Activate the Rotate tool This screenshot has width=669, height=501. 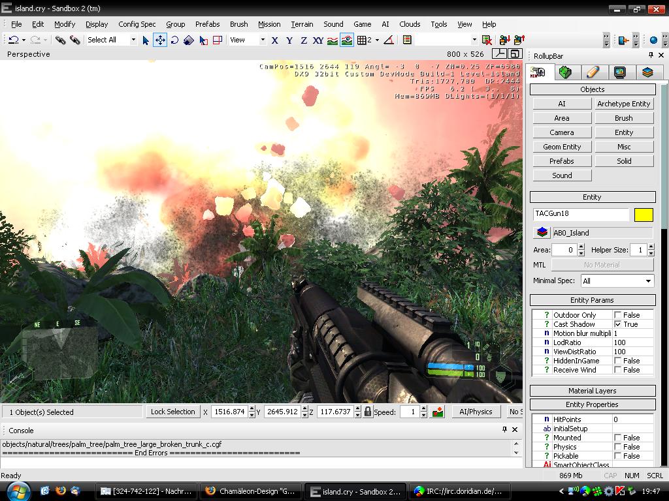point(174,40)
